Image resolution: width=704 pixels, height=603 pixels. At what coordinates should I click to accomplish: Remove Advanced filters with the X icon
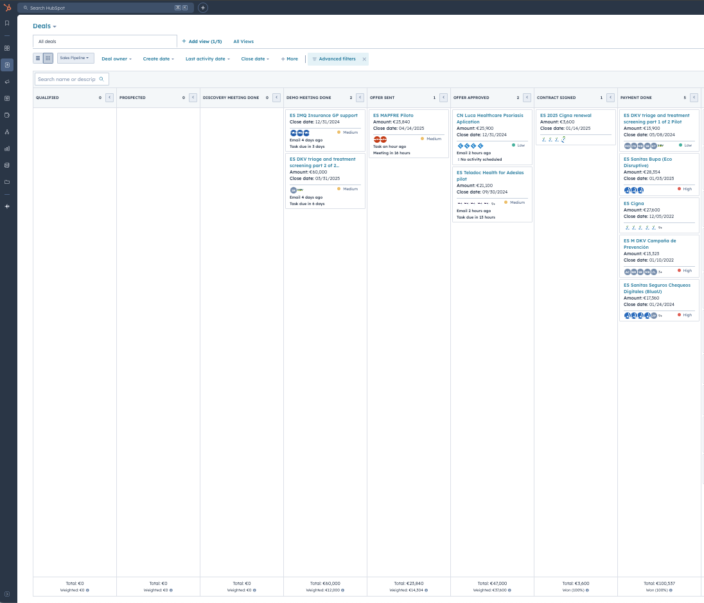click(364, 59)
